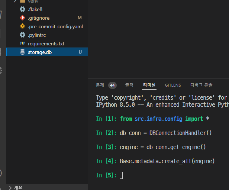
Task: Click the M modified badge on .gitignore
Action: click(80, 18)
